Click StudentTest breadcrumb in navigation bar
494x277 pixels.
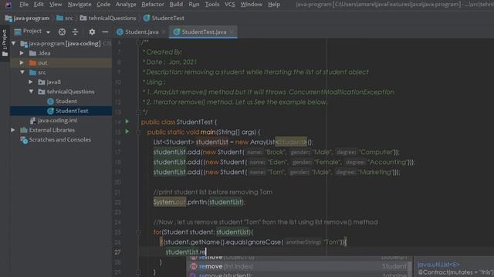[164, 18]
